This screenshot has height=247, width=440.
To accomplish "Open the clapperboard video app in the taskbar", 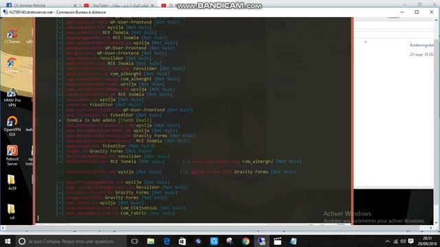I will [277, 241].
